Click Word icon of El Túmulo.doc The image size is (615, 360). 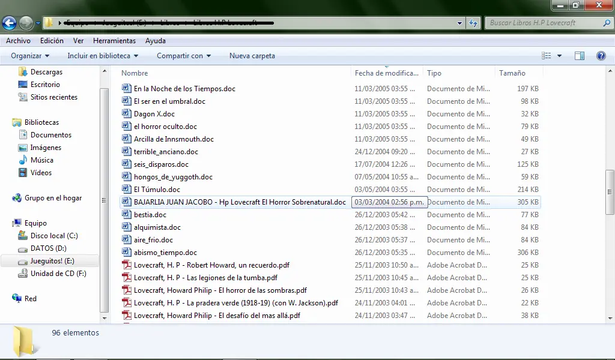[x=126, y=189]
